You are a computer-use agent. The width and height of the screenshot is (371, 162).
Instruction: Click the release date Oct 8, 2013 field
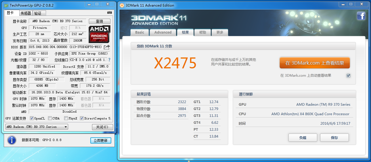[x=40, y=41]
